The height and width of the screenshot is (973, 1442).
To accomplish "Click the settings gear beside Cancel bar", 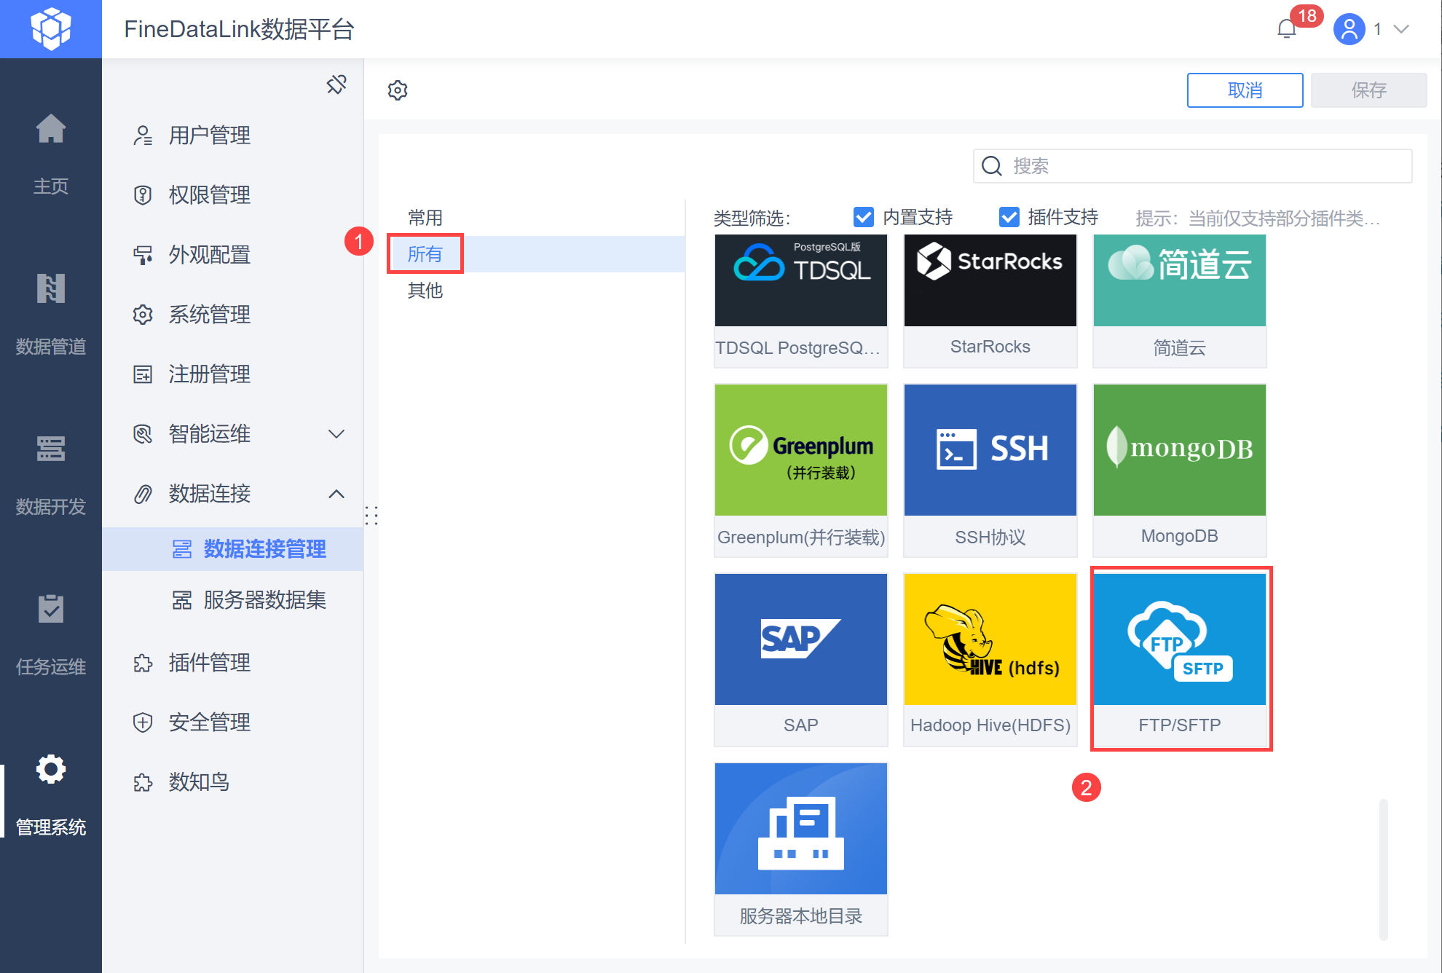I will pyautogui.click(x=398, y=90).
